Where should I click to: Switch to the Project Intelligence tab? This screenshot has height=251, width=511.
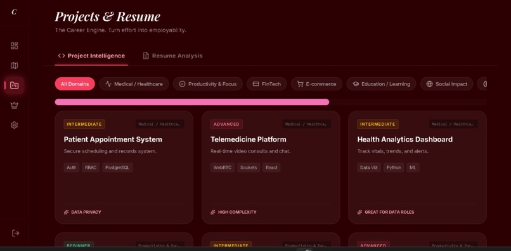[91, 56]
